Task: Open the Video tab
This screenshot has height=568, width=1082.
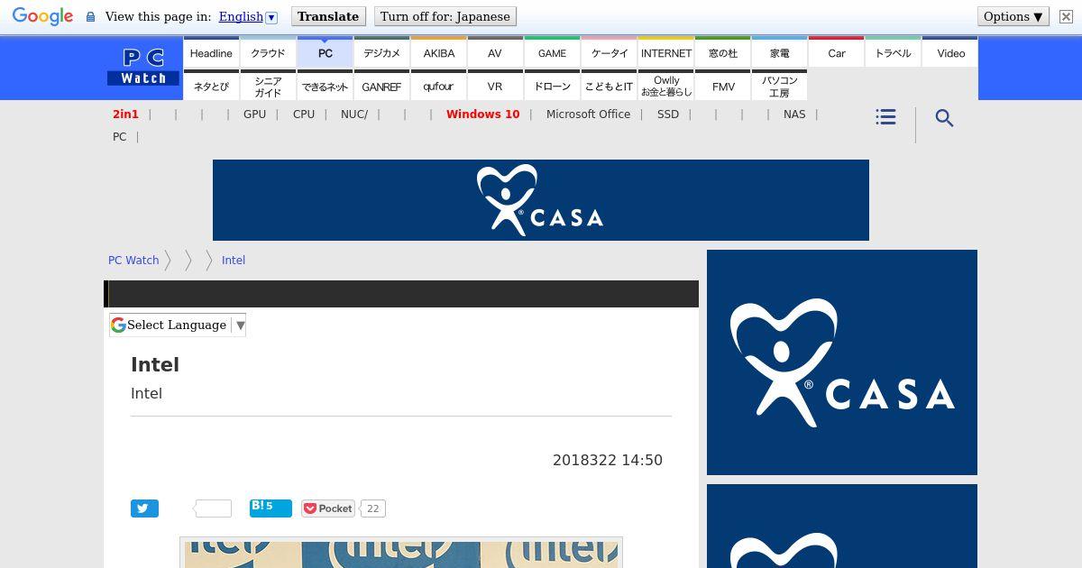Action: tap(950, 53)
